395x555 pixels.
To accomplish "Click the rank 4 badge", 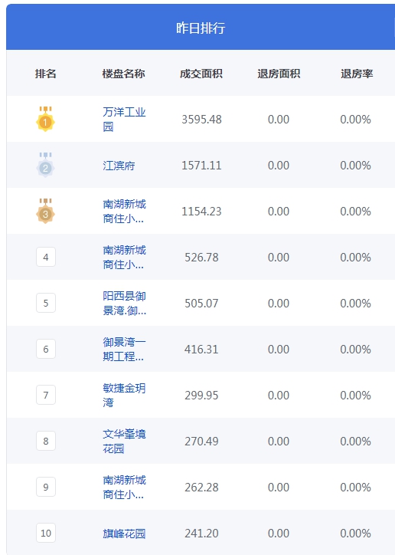I will click(46, 257).
